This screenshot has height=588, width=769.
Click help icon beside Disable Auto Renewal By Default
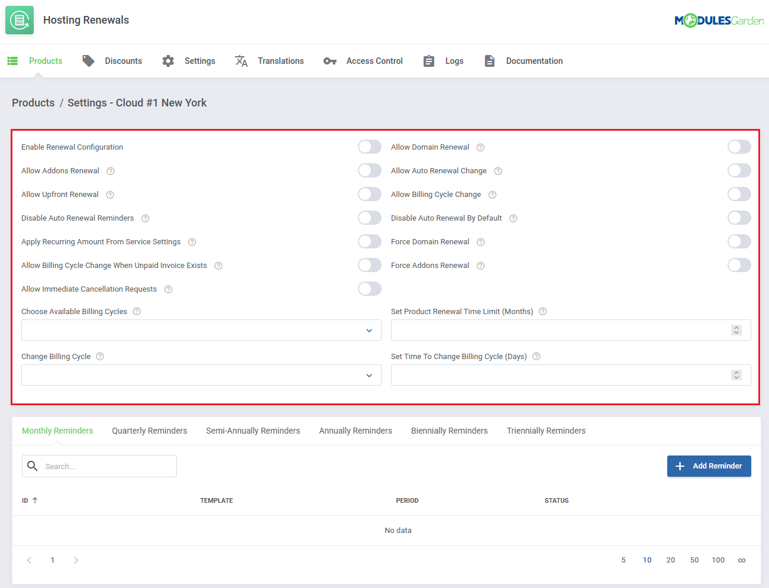click(513, 218)
